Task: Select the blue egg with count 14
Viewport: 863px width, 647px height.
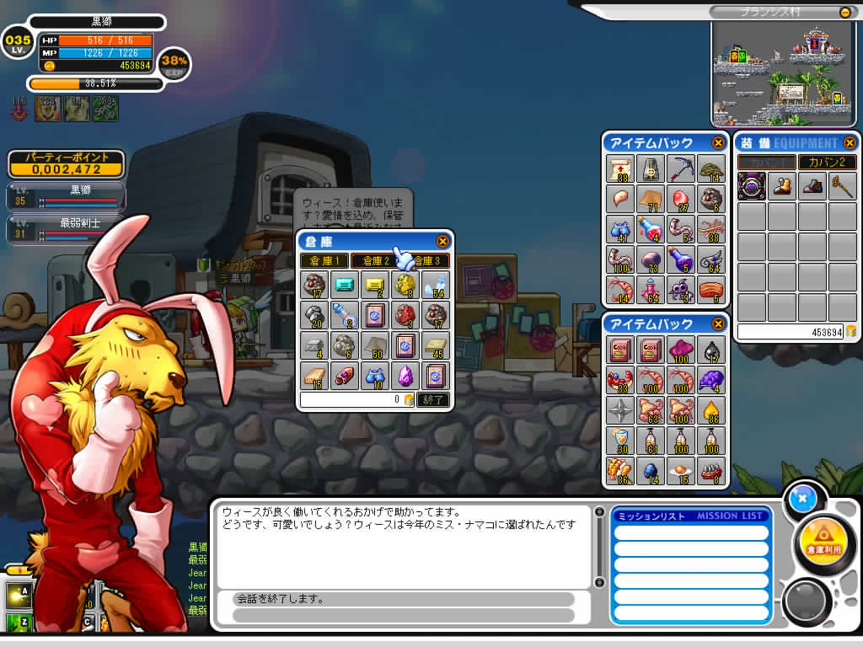Action: pos(650,471)
